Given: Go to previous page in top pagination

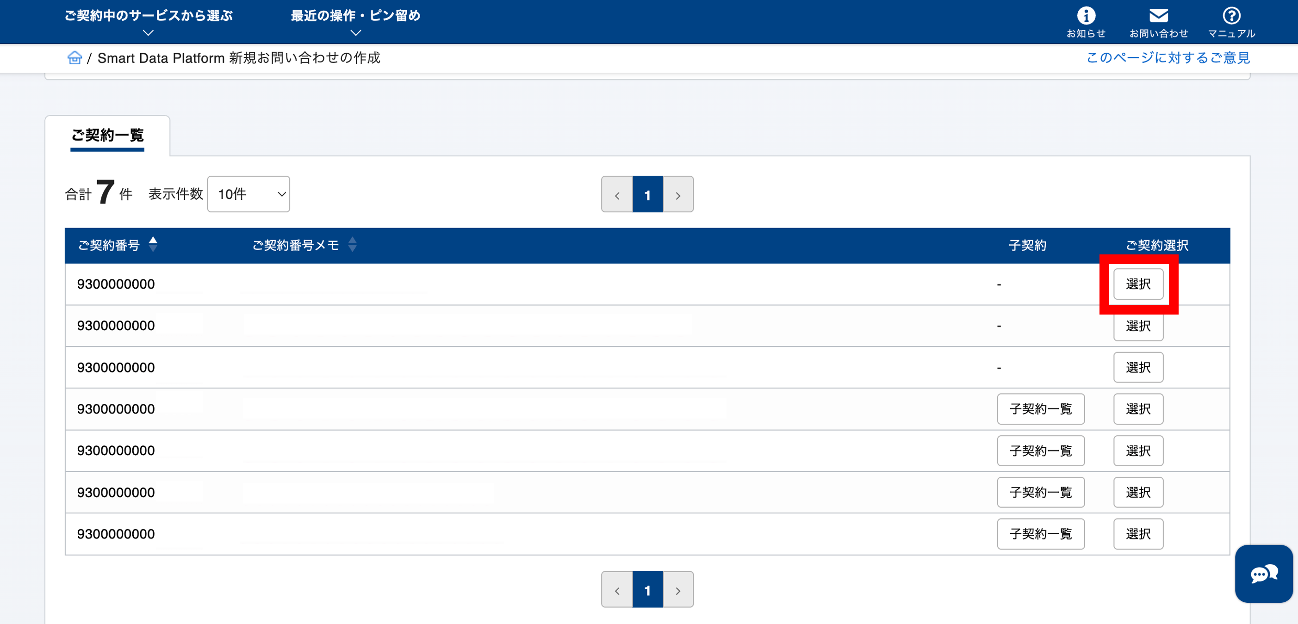Looking at the screenshot, I should click(x=617, y=195).
